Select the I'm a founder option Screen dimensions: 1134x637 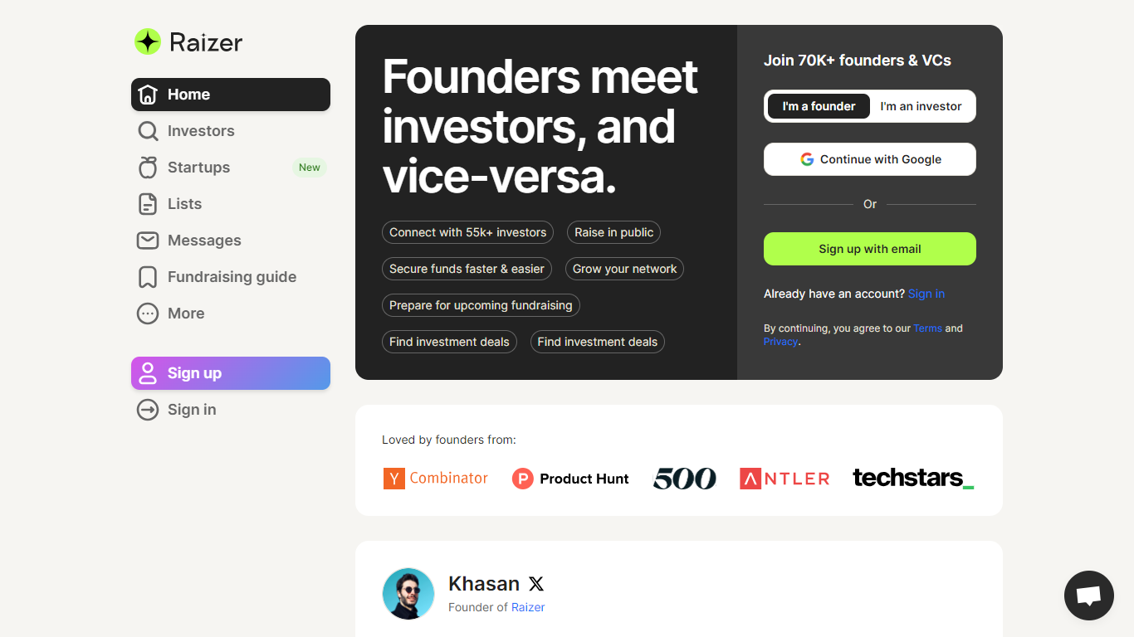819,106
